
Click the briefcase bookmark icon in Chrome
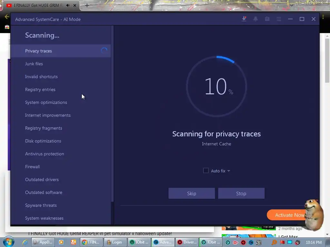(7, 27)
